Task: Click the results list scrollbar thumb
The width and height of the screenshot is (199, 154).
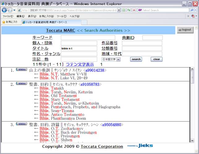Action: point(192,77)
